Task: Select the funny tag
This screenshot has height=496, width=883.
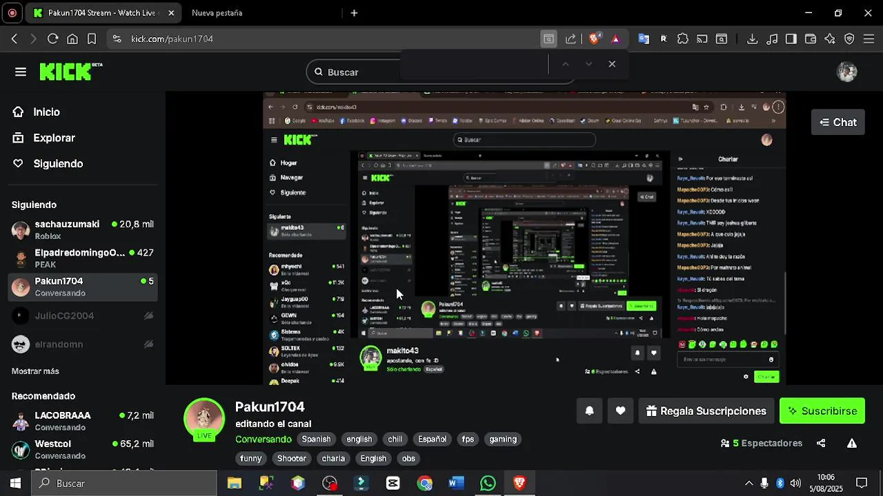Action: pos(251,458)
